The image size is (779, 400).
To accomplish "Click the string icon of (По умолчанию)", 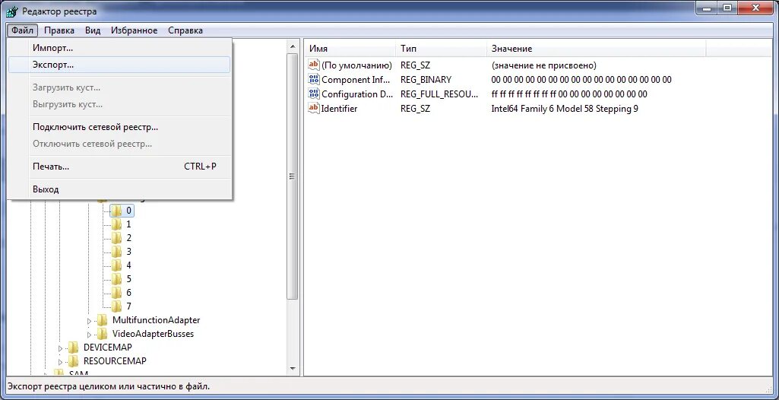I will pos(313,65).
